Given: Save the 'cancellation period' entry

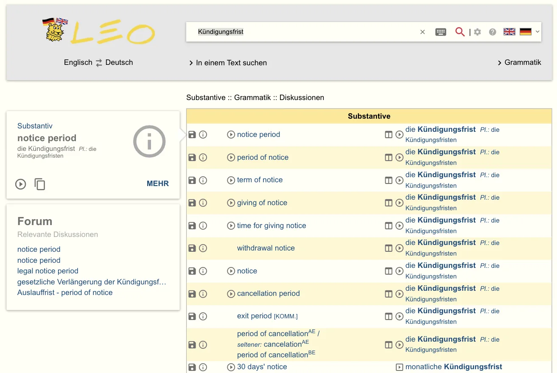Looking at the screenshot, I should coord(192,294).
